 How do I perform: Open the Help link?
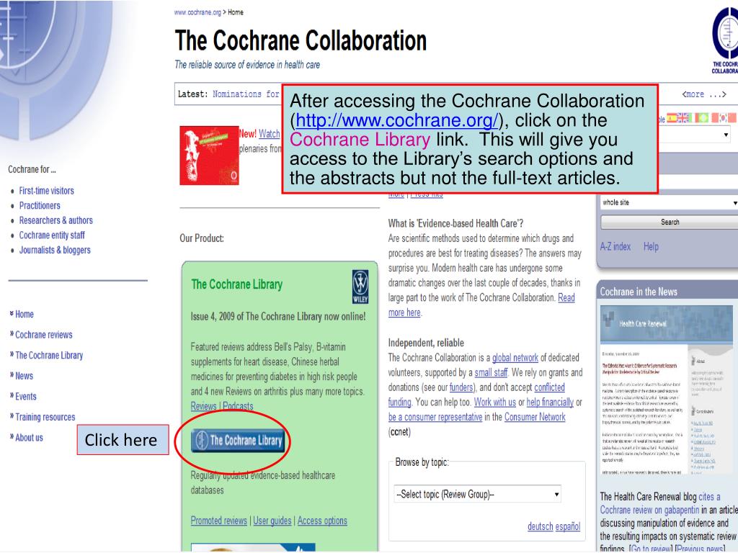651,246
